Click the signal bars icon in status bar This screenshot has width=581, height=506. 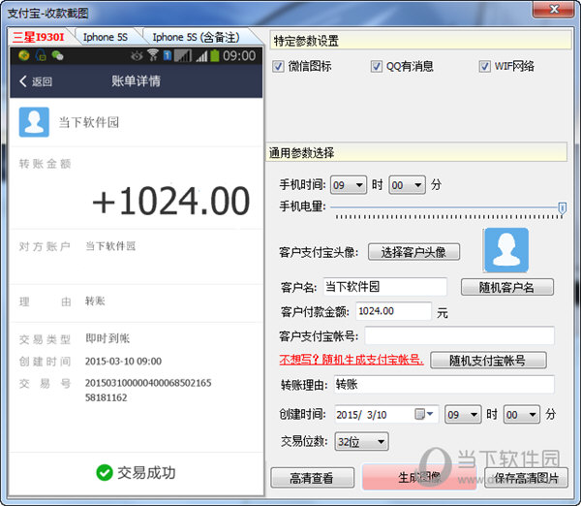click(201, 56)
